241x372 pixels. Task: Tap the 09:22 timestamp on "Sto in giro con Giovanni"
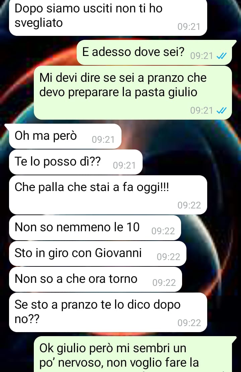click(x=168, y=257)
